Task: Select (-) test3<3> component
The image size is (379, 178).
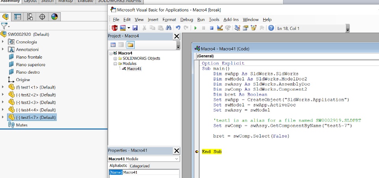Action: click(36, 102)
